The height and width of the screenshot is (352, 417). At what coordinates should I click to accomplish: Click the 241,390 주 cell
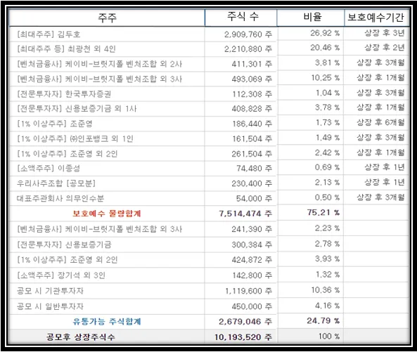[252, 229]
